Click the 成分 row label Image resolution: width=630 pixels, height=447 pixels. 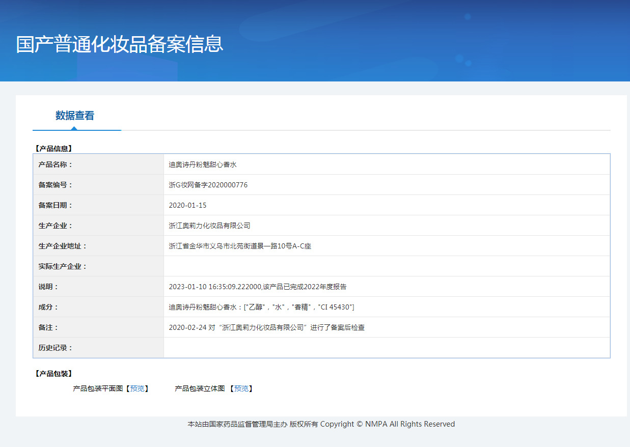pyautogui.click(x=48, y=307)
